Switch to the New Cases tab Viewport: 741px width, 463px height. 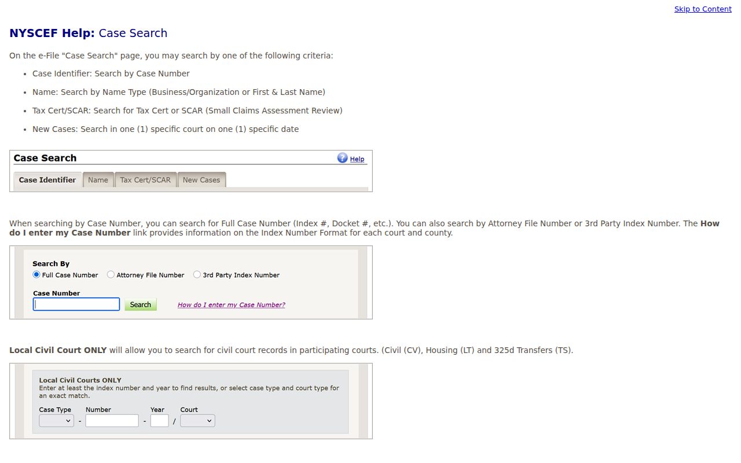pos(201,180)
